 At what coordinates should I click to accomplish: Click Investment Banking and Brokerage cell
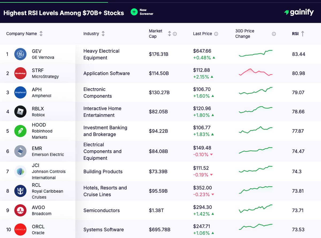coord(105,131)
